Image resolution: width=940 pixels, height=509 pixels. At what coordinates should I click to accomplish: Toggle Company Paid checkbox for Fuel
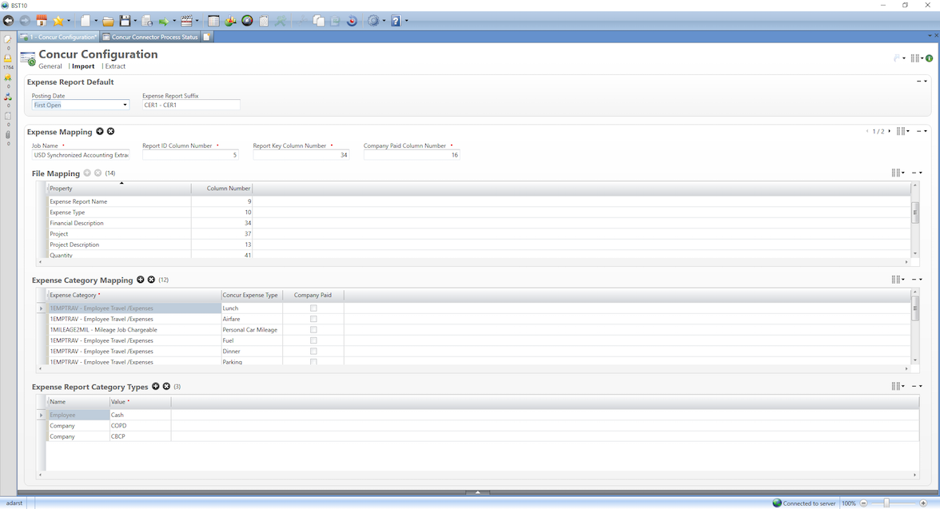313,340
